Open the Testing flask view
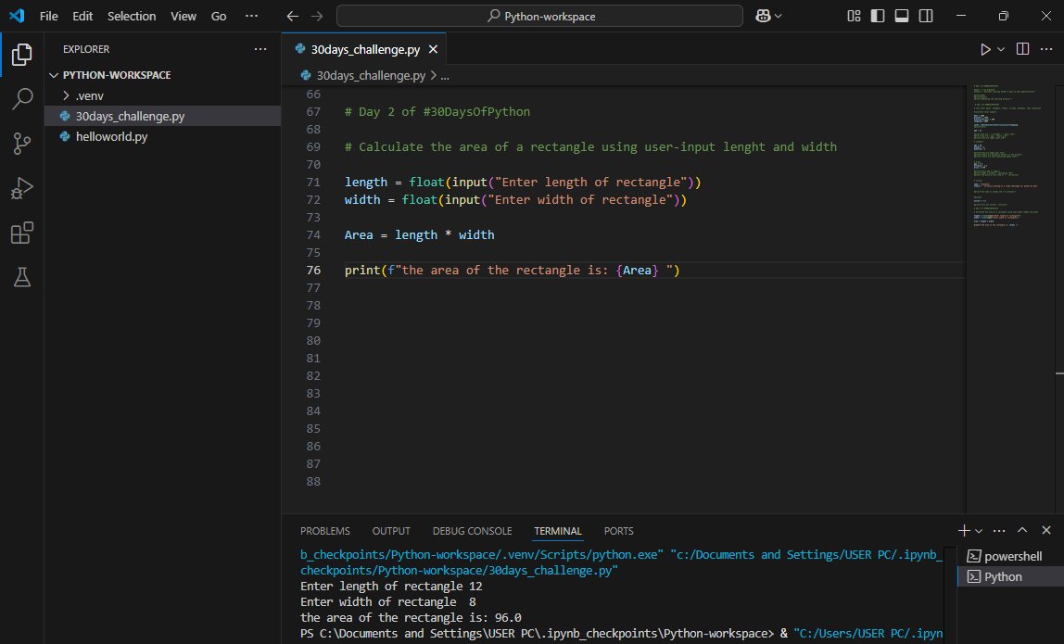Screen dimensions: 1064x644 [x=21, y=277]
